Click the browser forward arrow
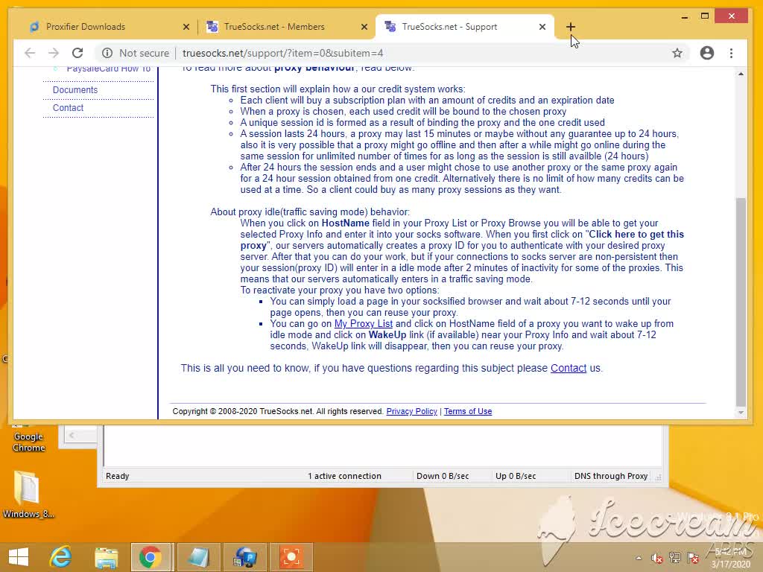Viewport: 763px width, 572px height. pos(54,53)
